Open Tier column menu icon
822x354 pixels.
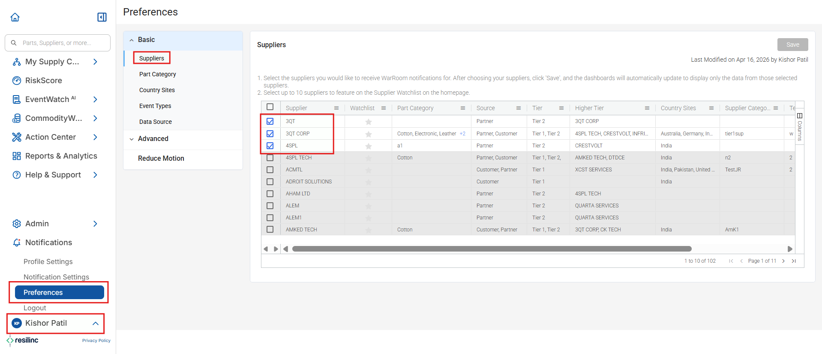click(561, 108)
